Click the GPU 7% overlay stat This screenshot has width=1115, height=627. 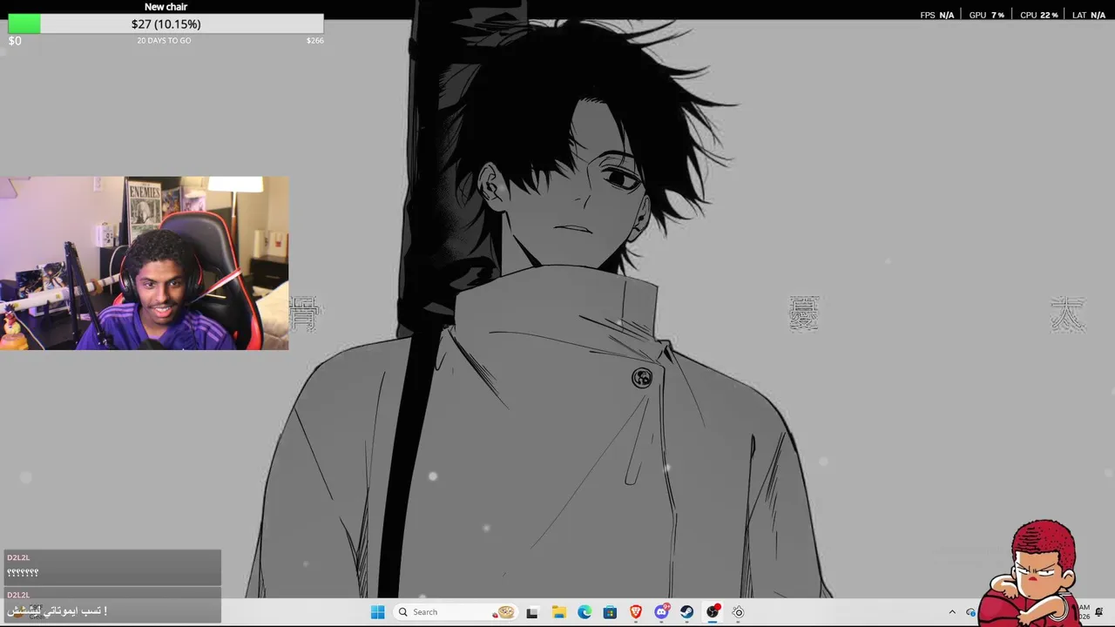tap(986, 15)
